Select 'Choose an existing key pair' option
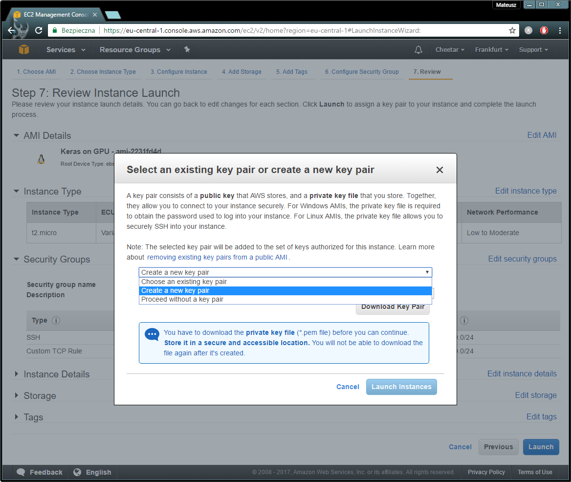 [285, 282]
